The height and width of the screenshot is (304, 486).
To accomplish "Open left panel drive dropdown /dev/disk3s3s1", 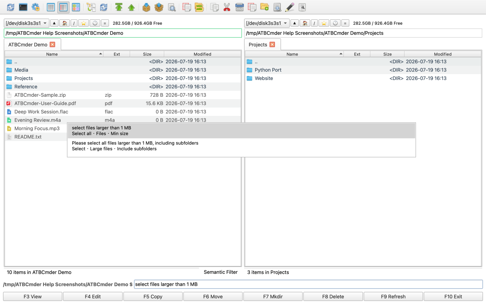I will pyautogui.click(x=26, y=23).
